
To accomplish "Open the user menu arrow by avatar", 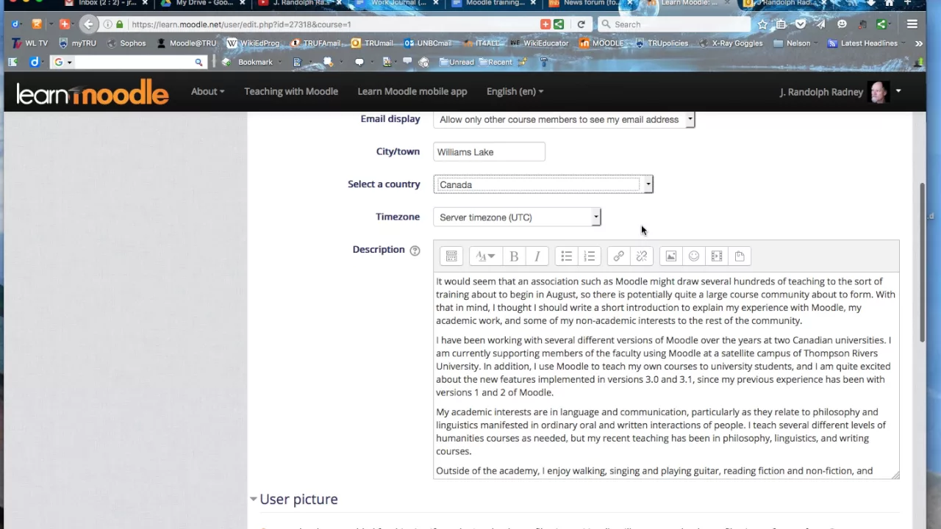I will pos(898,91).
